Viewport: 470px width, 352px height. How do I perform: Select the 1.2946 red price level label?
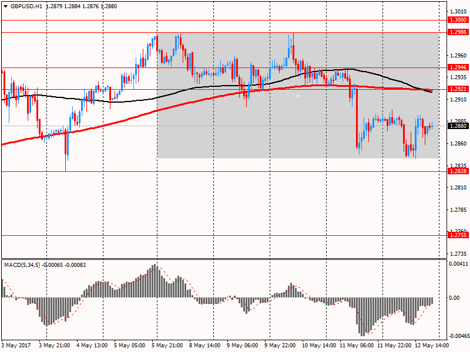click(x=458, y=67)
